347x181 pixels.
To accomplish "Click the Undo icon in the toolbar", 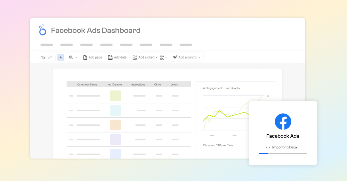I will coord(43,57).
